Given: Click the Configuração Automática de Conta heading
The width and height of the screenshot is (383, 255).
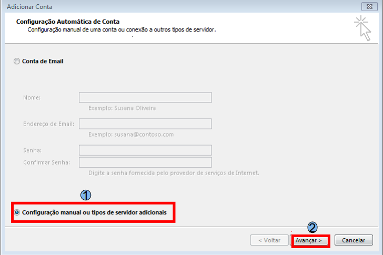Looking at the screenshot, I should [68, 22].
